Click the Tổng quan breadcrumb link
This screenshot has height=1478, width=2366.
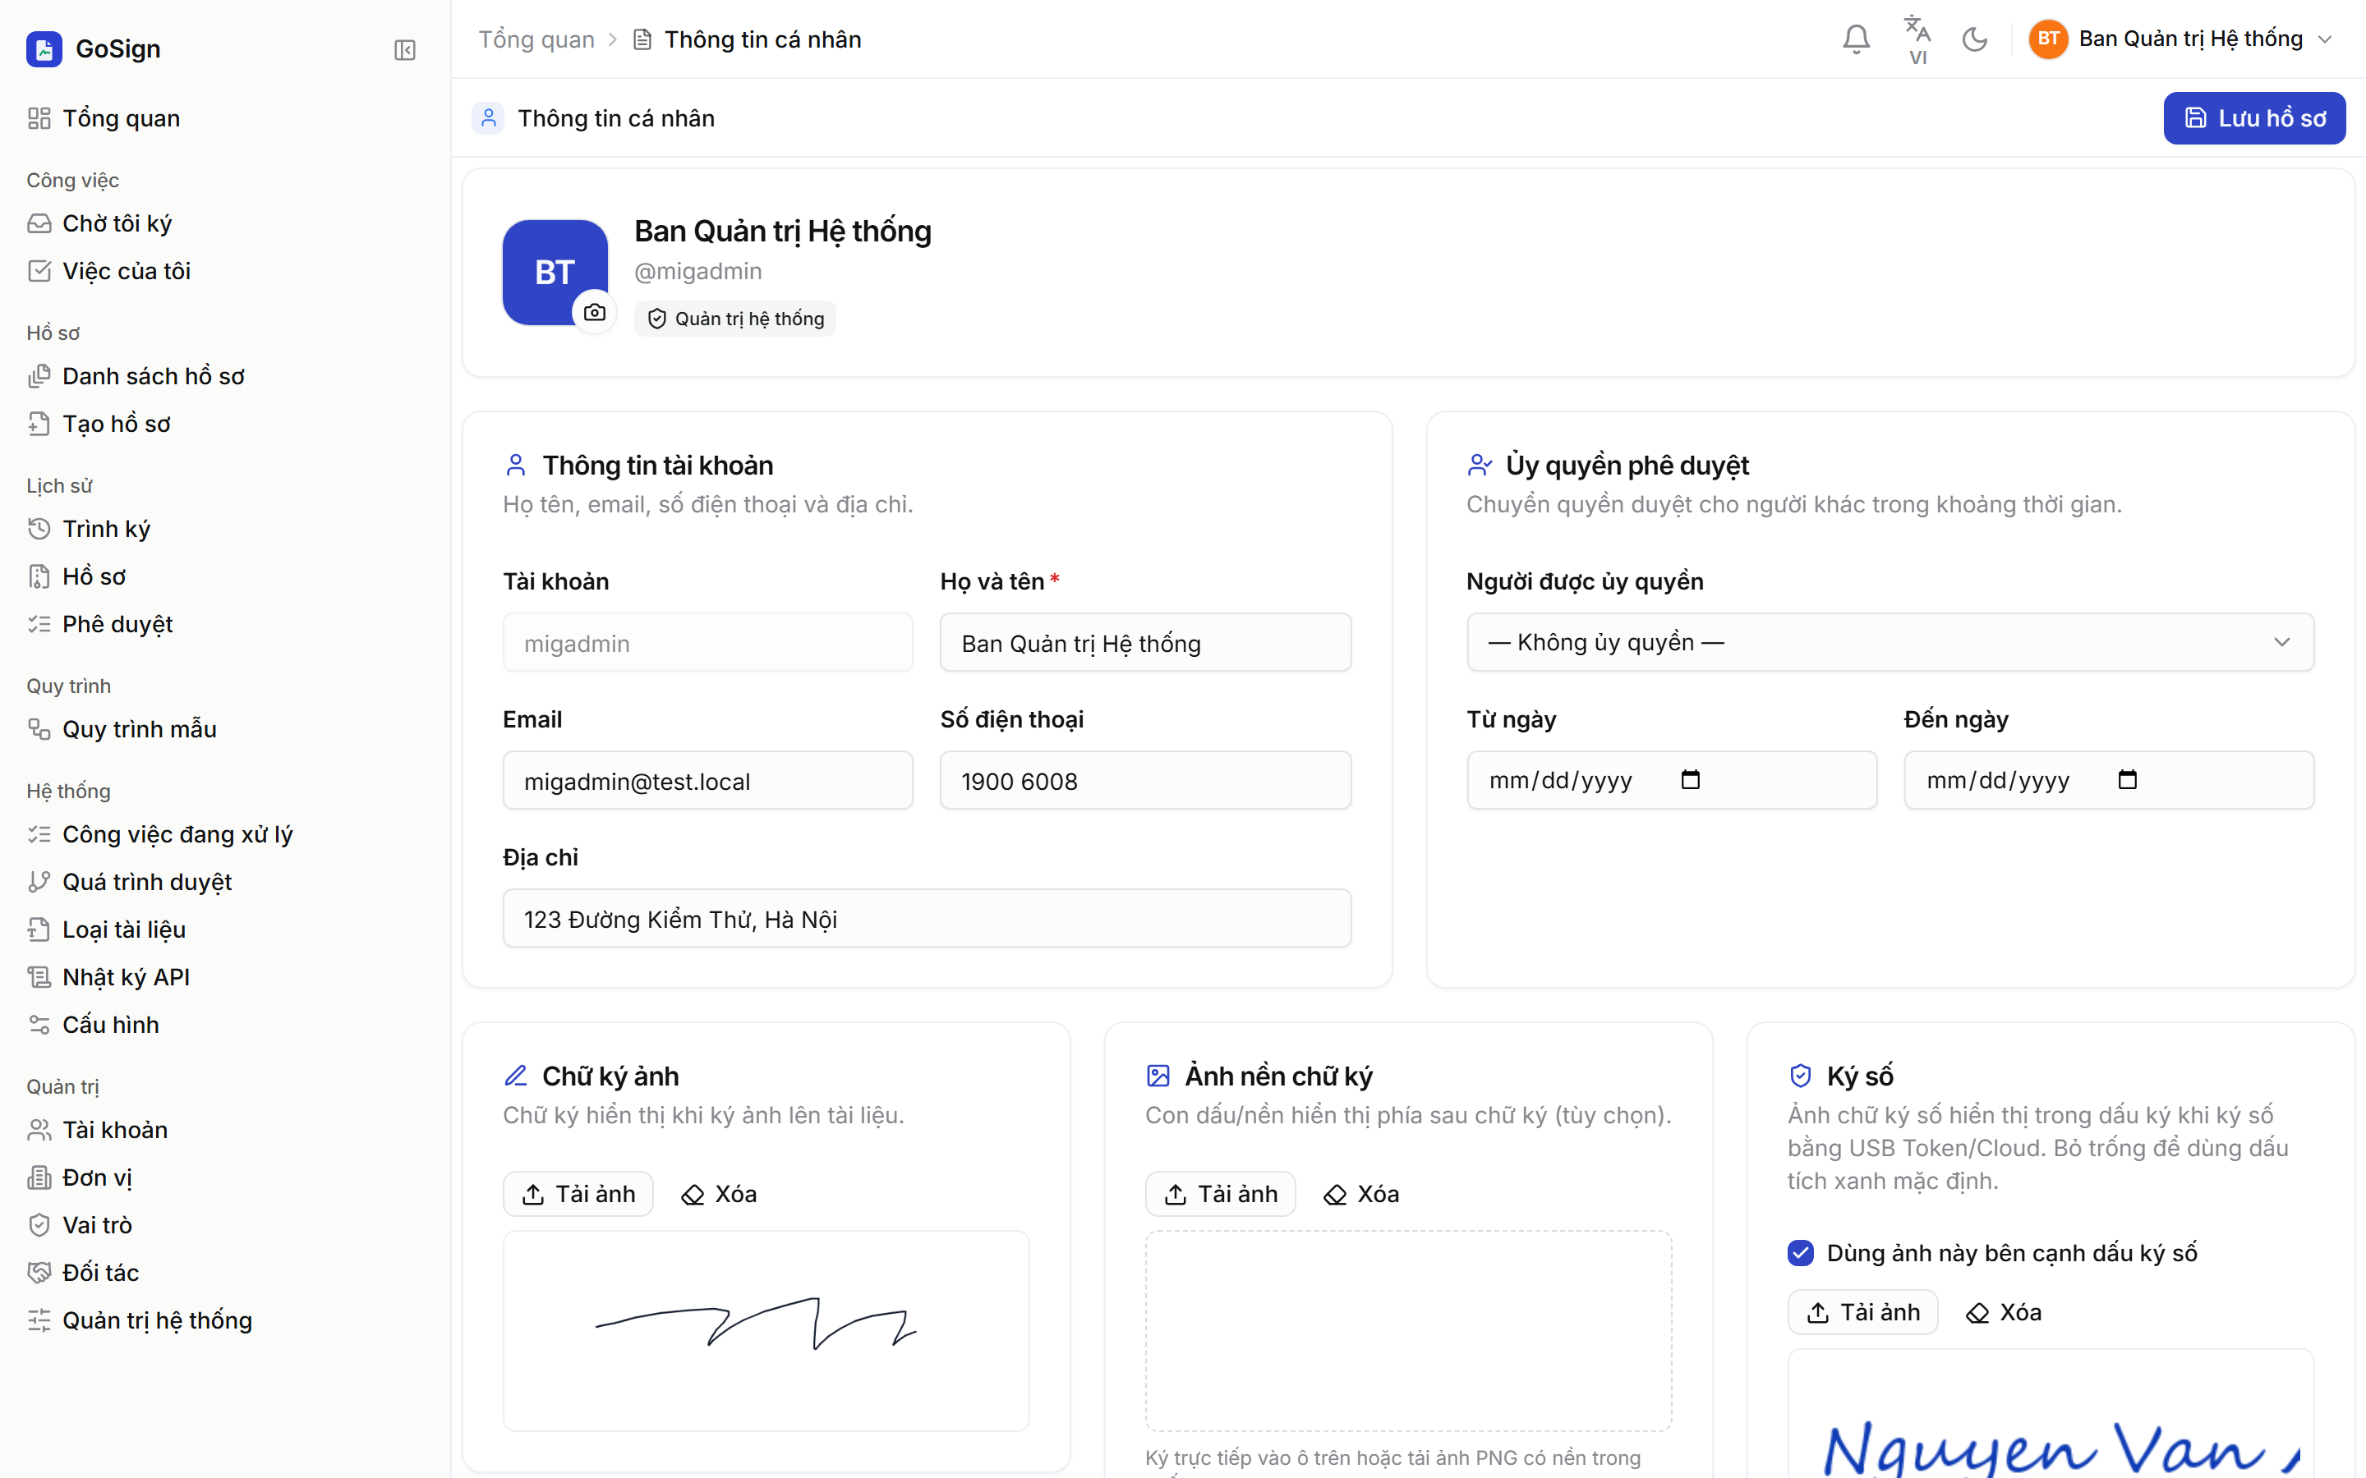pyautogui.click(x=536, y=39)
